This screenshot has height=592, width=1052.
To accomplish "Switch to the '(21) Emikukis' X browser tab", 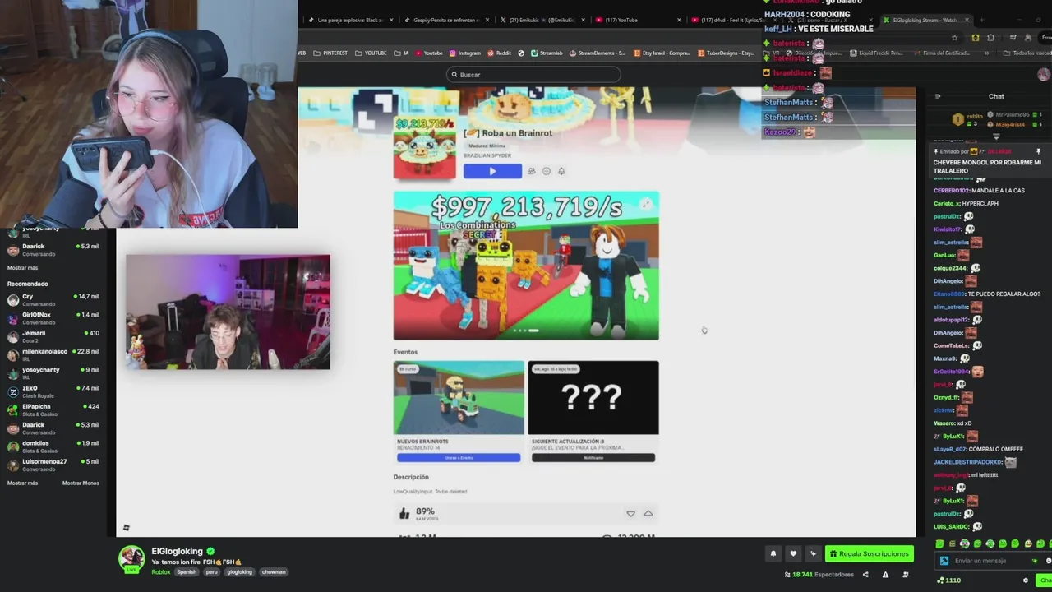I will point(542,20).
